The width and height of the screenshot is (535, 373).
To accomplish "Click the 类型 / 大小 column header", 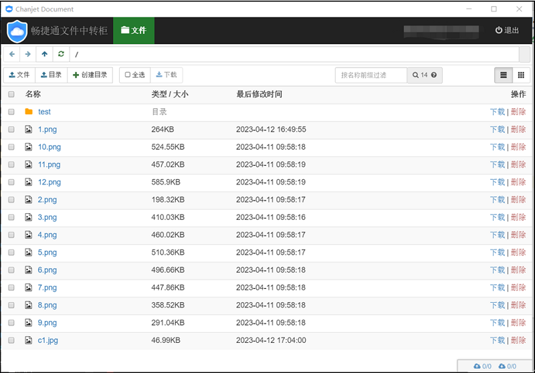I will [170, 94].
